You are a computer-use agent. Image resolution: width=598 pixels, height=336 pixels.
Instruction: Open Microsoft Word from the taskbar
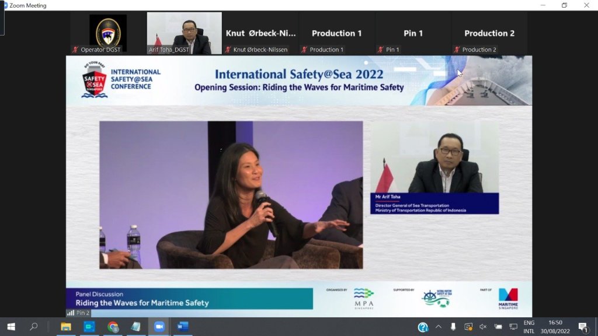click(182, 327)
